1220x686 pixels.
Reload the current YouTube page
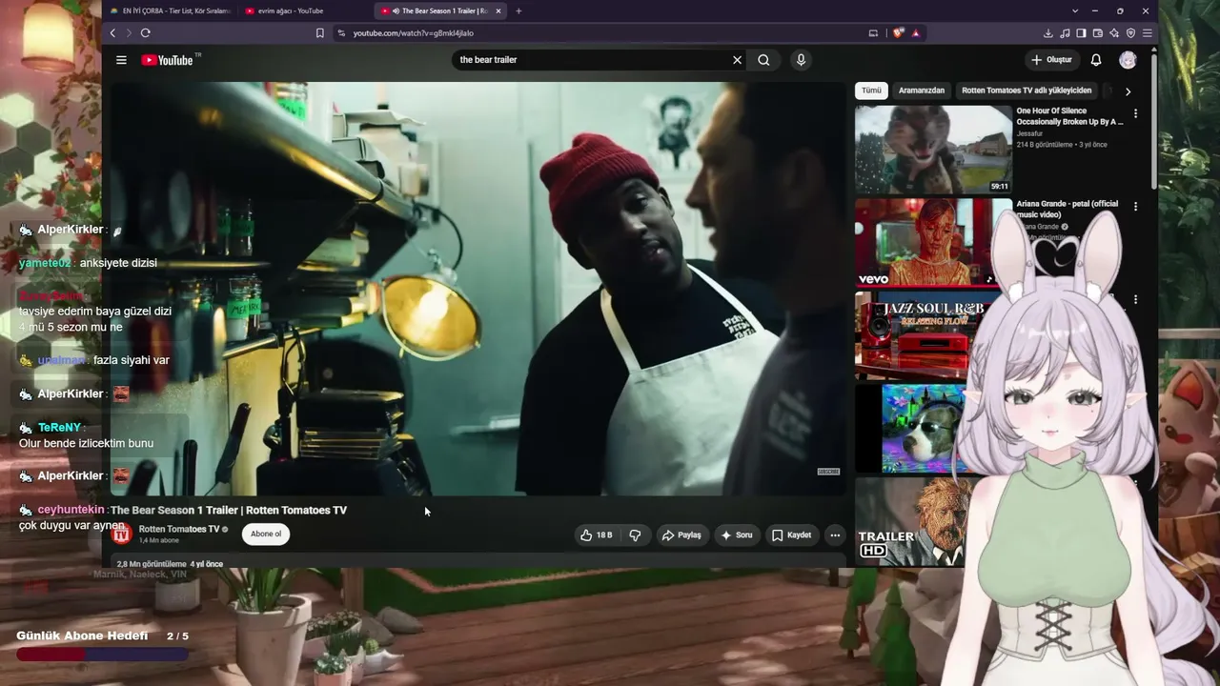coord(145,33)
